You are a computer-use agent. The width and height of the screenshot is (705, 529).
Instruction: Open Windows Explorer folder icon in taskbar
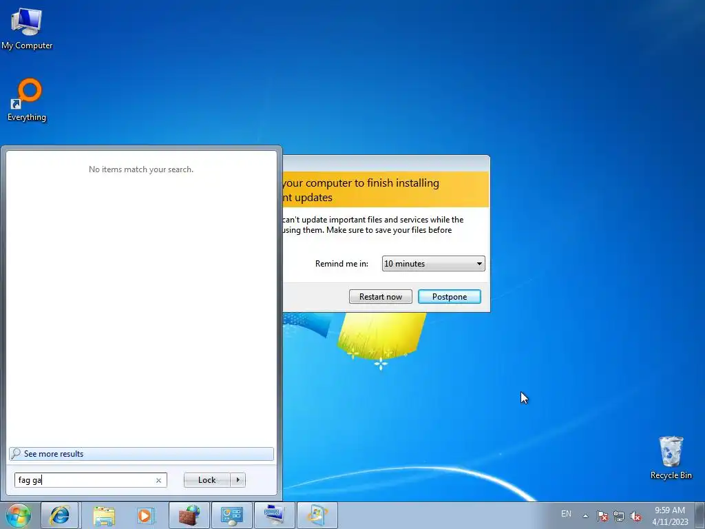104,515
